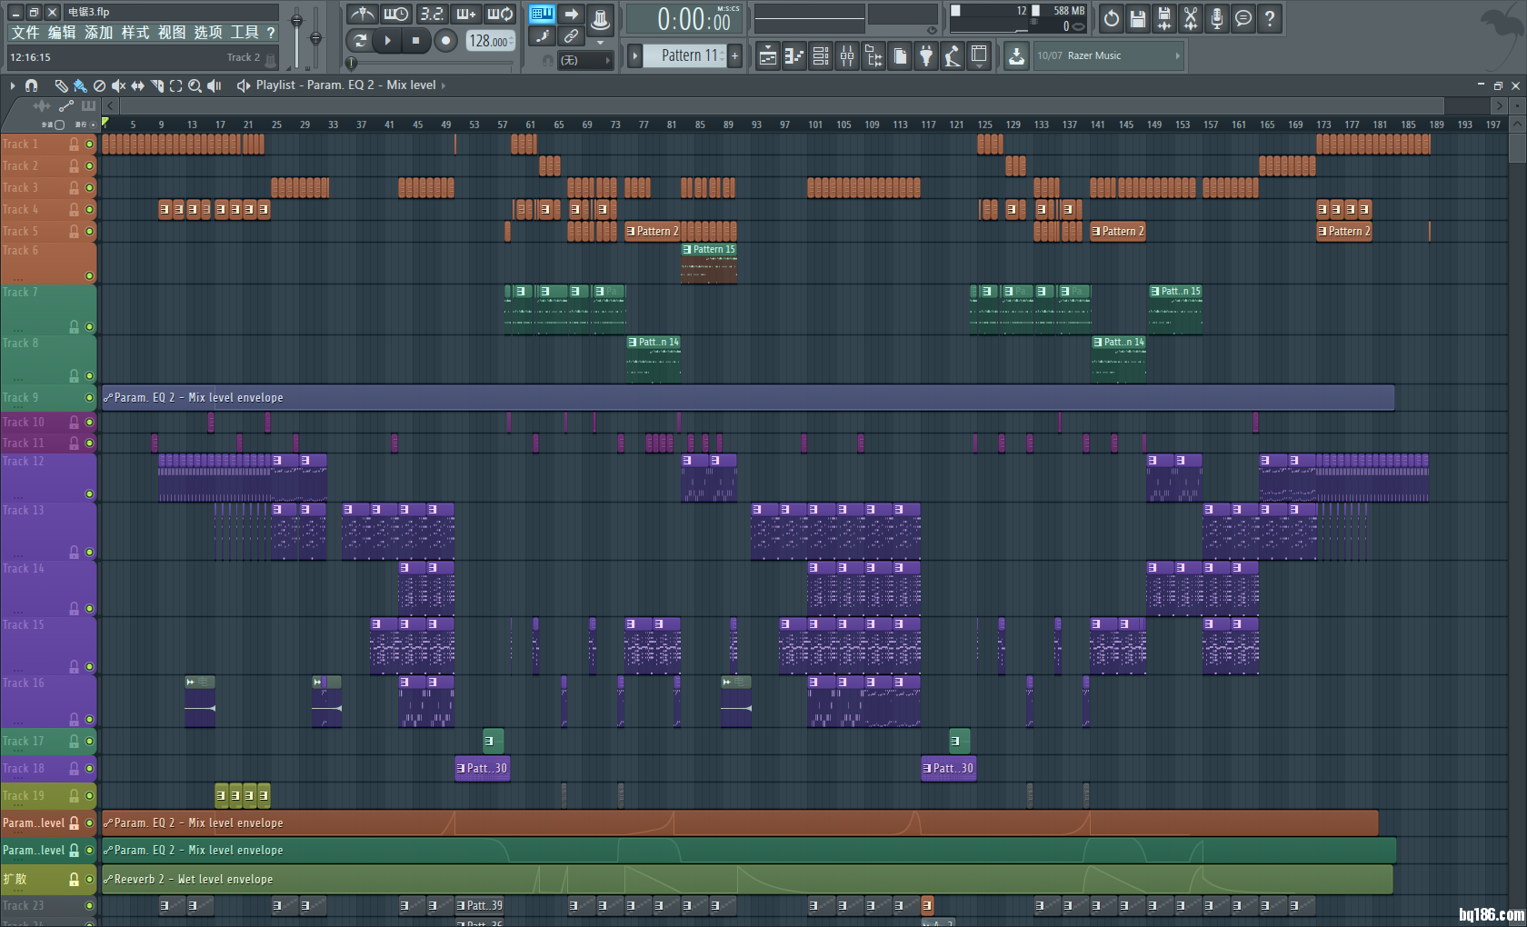Toggle the 3.2 recording countdown
1527x927 pixels.
(431, 14)
